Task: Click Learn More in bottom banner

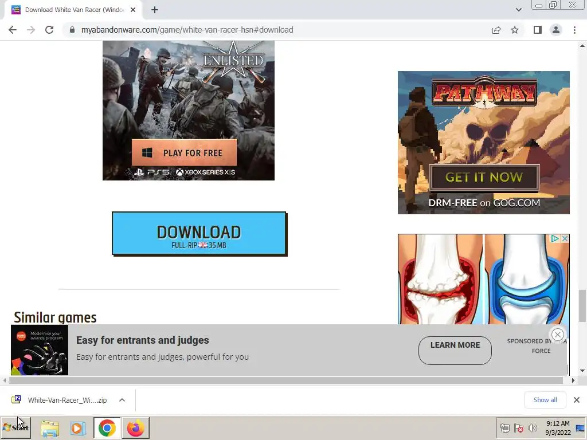Action: (455, 350)
